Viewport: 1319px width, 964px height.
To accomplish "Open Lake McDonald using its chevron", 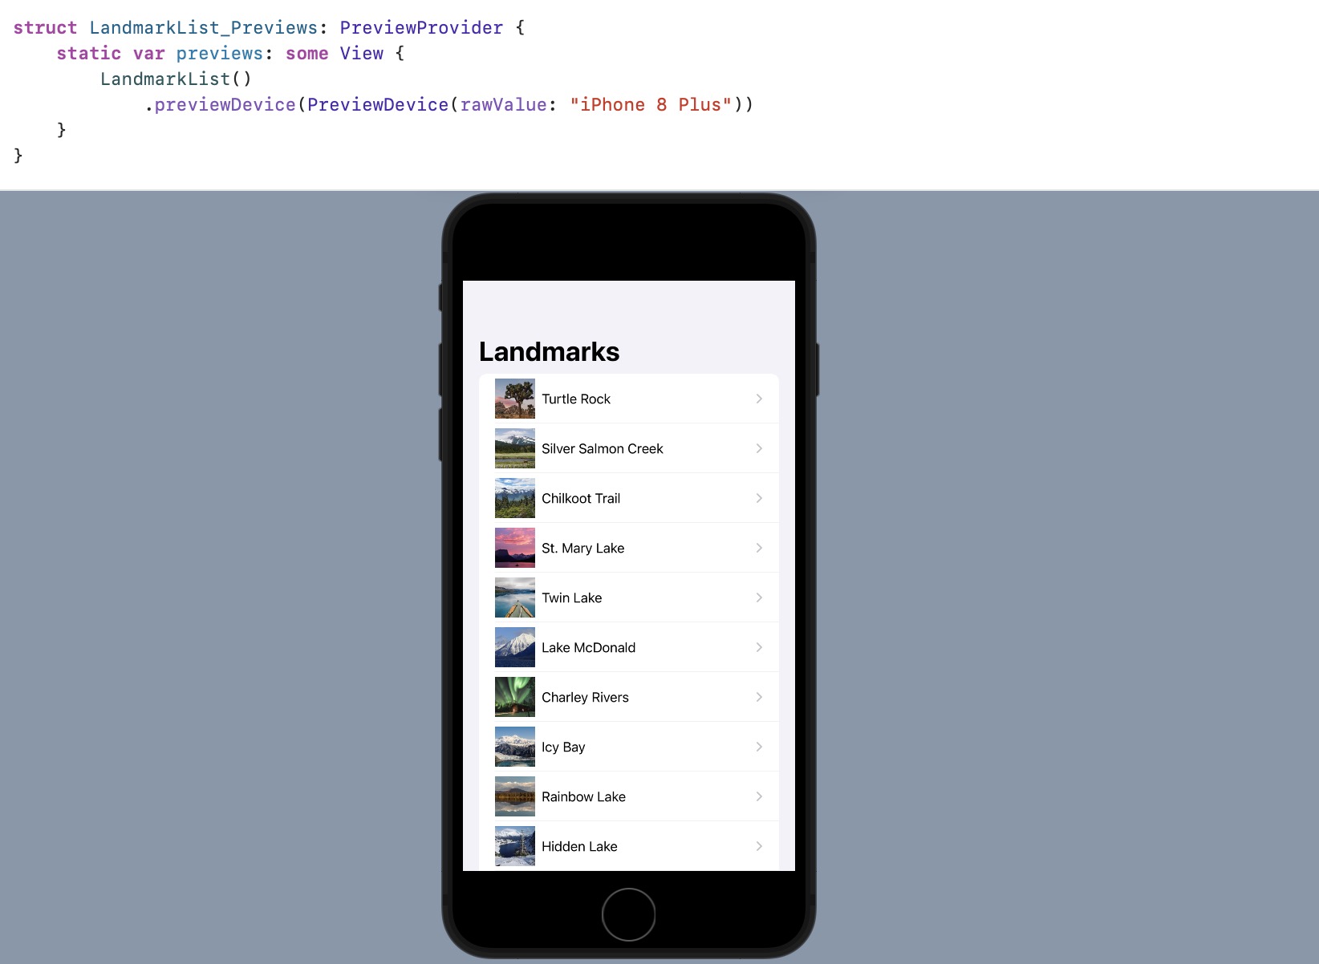I will point(759,647).
